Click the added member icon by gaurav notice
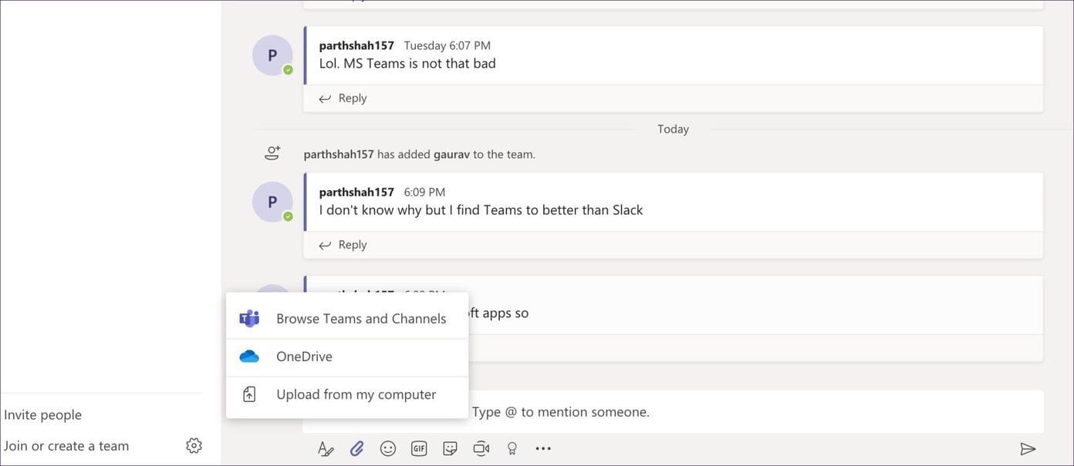 click(x=272, y=153)
